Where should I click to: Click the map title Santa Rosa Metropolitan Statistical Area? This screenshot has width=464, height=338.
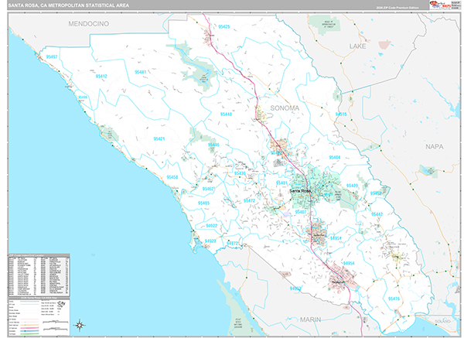pos(68,5)
